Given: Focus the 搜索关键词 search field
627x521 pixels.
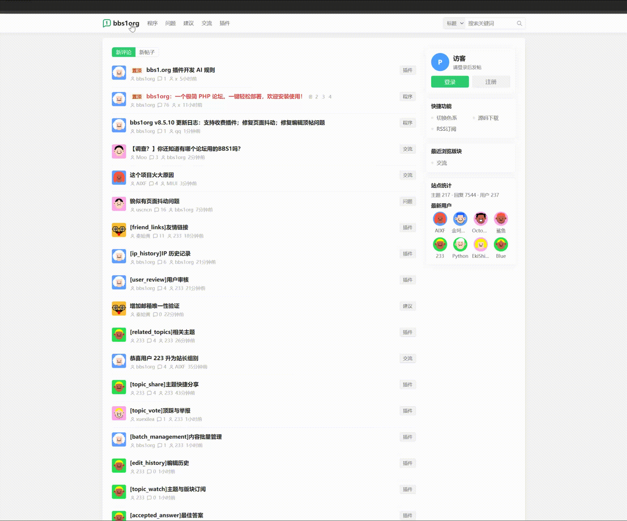Looking at the screenshot, I should [491, 23].
